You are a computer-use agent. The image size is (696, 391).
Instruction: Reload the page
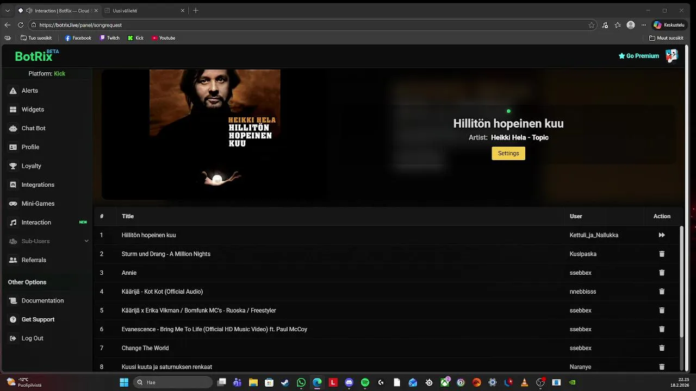pos(21,25)
